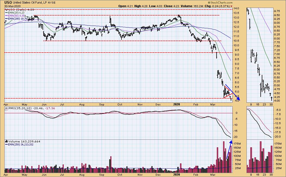Click the 12.5 price axis label
Image resolution: width=286 pixels, height=177 pixels.
point(237,22)
